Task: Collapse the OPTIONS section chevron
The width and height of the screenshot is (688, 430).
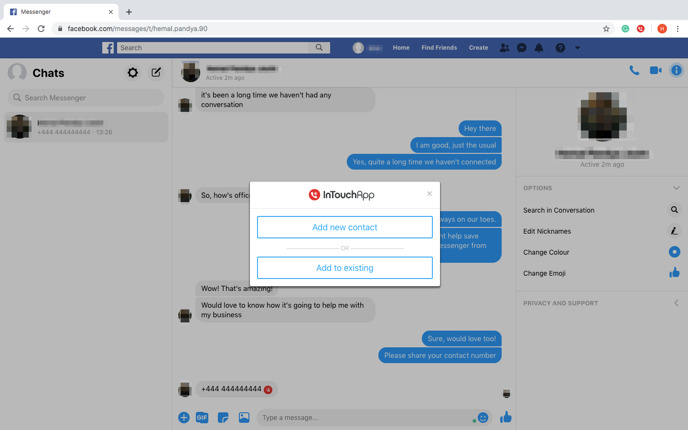Action: pos(676,188)
